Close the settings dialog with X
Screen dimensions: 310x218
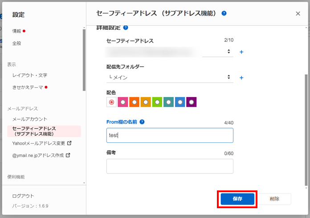coord(298,14)
